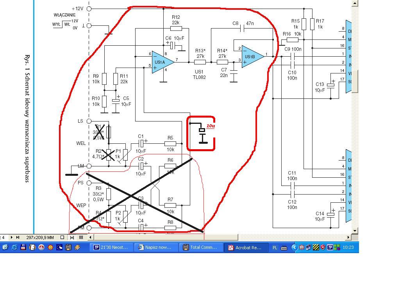Open the PL language indicator
This screenshot has width=400, height=300.
[275, 247]
